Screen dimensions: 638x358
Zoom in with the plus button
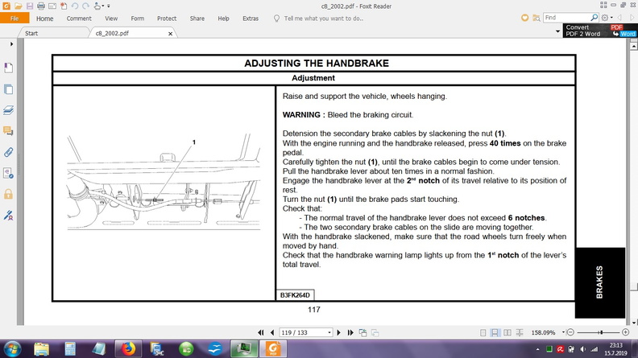click(626, 332)
